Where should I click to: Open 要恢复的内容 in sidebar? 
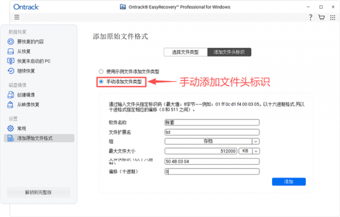tap(30, 41)
